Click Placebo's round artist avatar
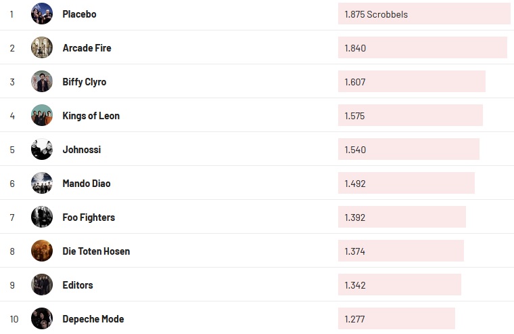The image size is (514, 334). tap(42, 14)
